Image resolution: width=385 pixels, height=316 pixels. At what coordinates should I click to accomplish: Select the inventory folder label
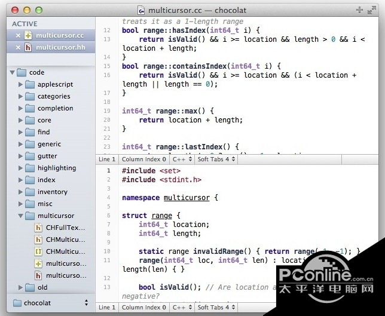tap(52, 192)
